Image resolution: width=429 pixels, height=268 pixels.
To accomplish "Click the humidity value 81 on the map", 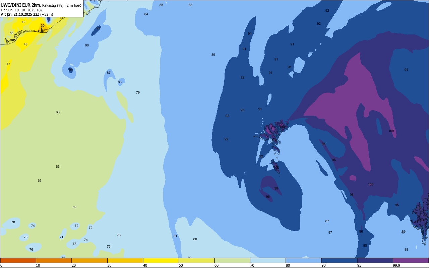I will pos(175,236).
